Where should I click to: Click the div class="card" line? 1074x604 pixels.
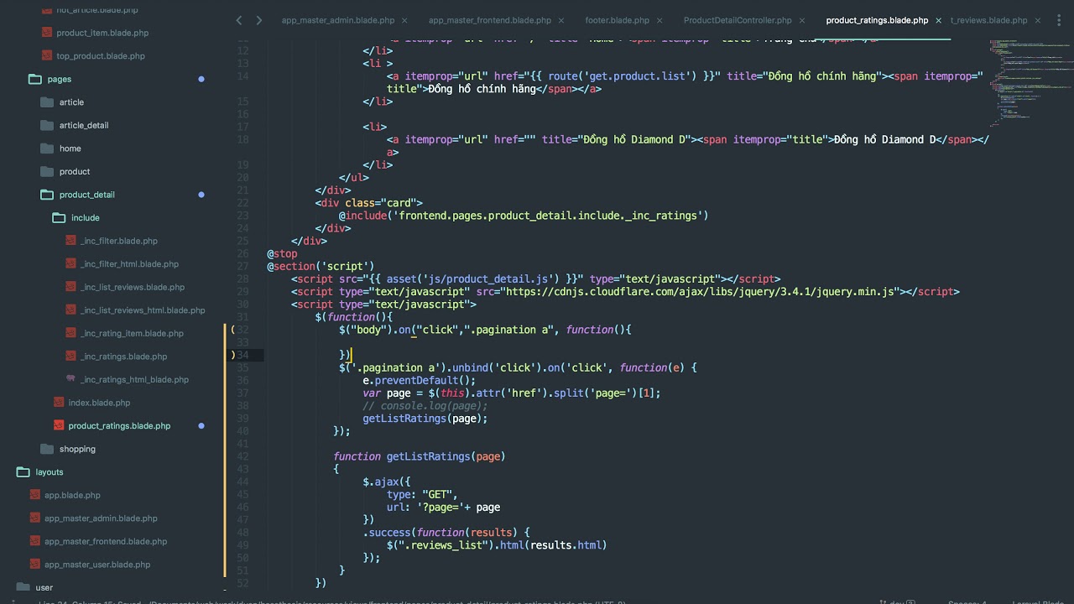[x=369, y=203]
